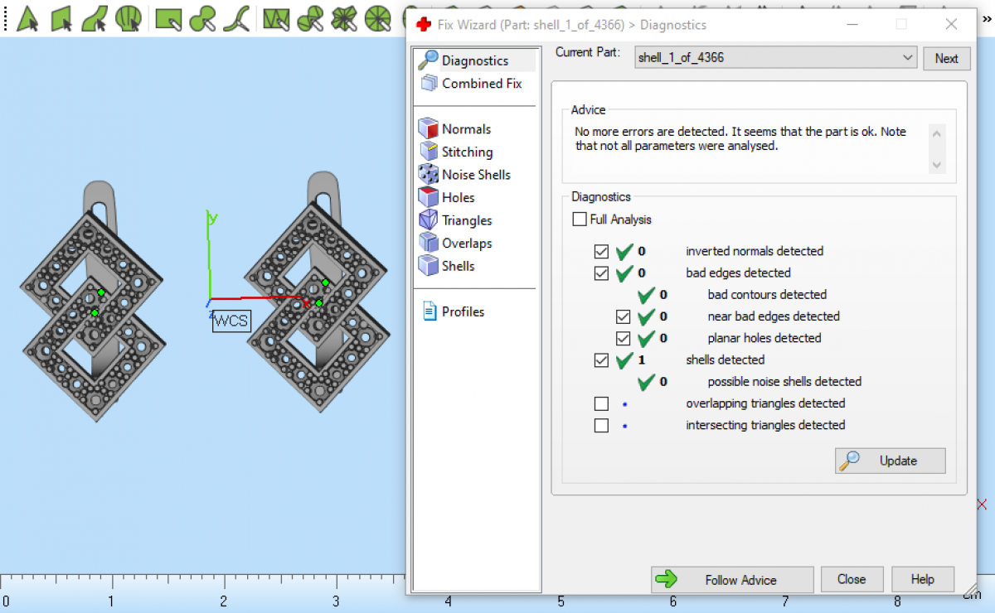This screenshot has width=995, height=613.
Task: Check intersecting triangles detection box
Action: [x=602, y=425]
